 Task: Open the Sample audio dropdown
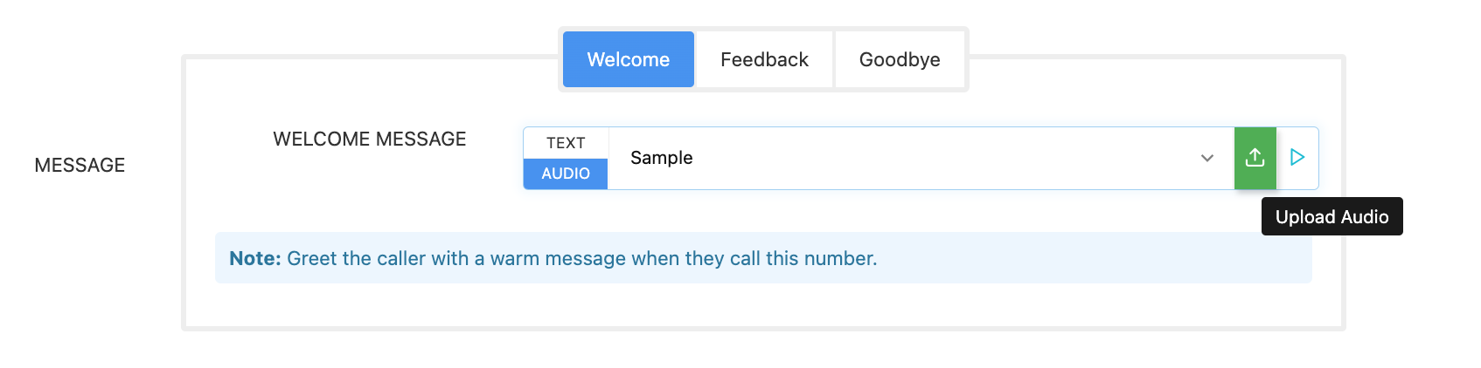(920, 158)
